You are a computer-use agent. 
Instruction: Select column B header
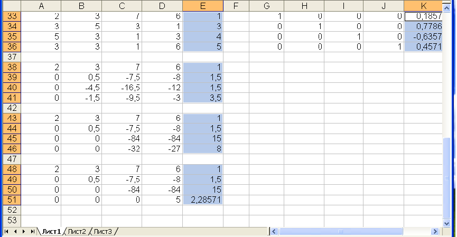click(x=81, y=6)
